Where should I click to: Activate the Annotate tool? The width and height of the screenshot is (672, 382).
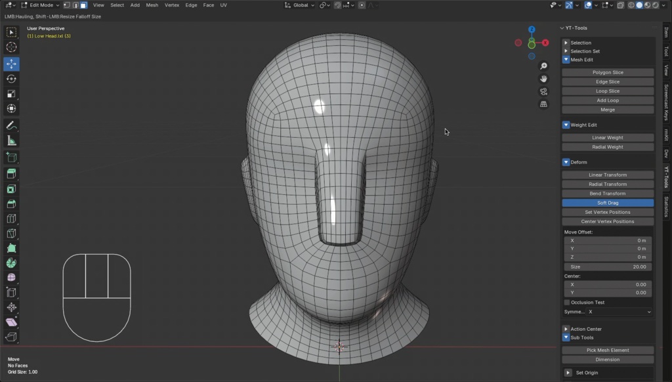(x=11, y=125)
